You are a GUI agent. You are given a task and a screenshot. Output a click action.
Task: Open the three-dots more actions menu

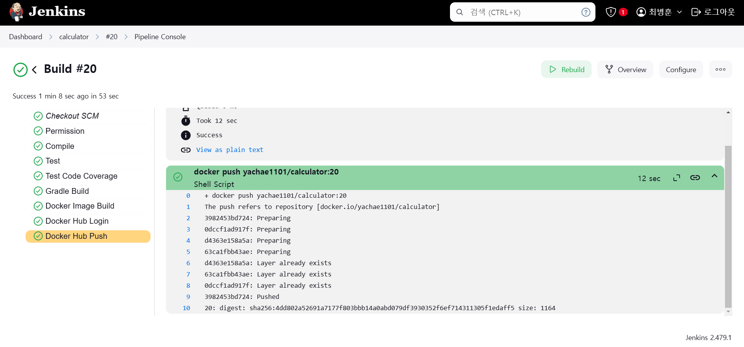(x=720, y=69)
